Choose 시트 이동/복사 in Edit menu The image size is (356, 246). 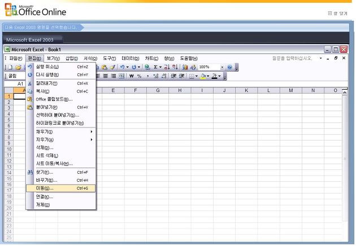click(x=61, y=164)
